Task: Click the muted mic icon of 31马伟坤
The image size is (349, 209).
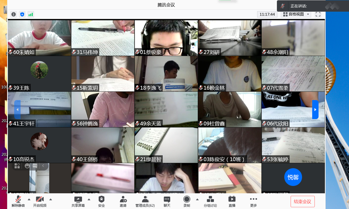Action: (x=74, y=52)
